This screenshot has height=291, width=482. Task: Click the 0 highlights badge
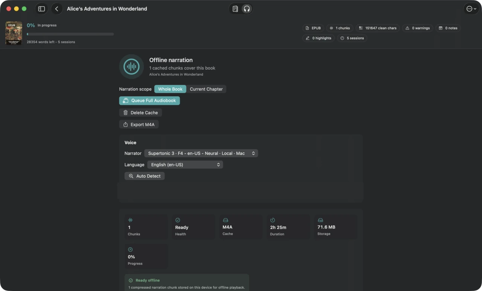[x=319, y=38]
